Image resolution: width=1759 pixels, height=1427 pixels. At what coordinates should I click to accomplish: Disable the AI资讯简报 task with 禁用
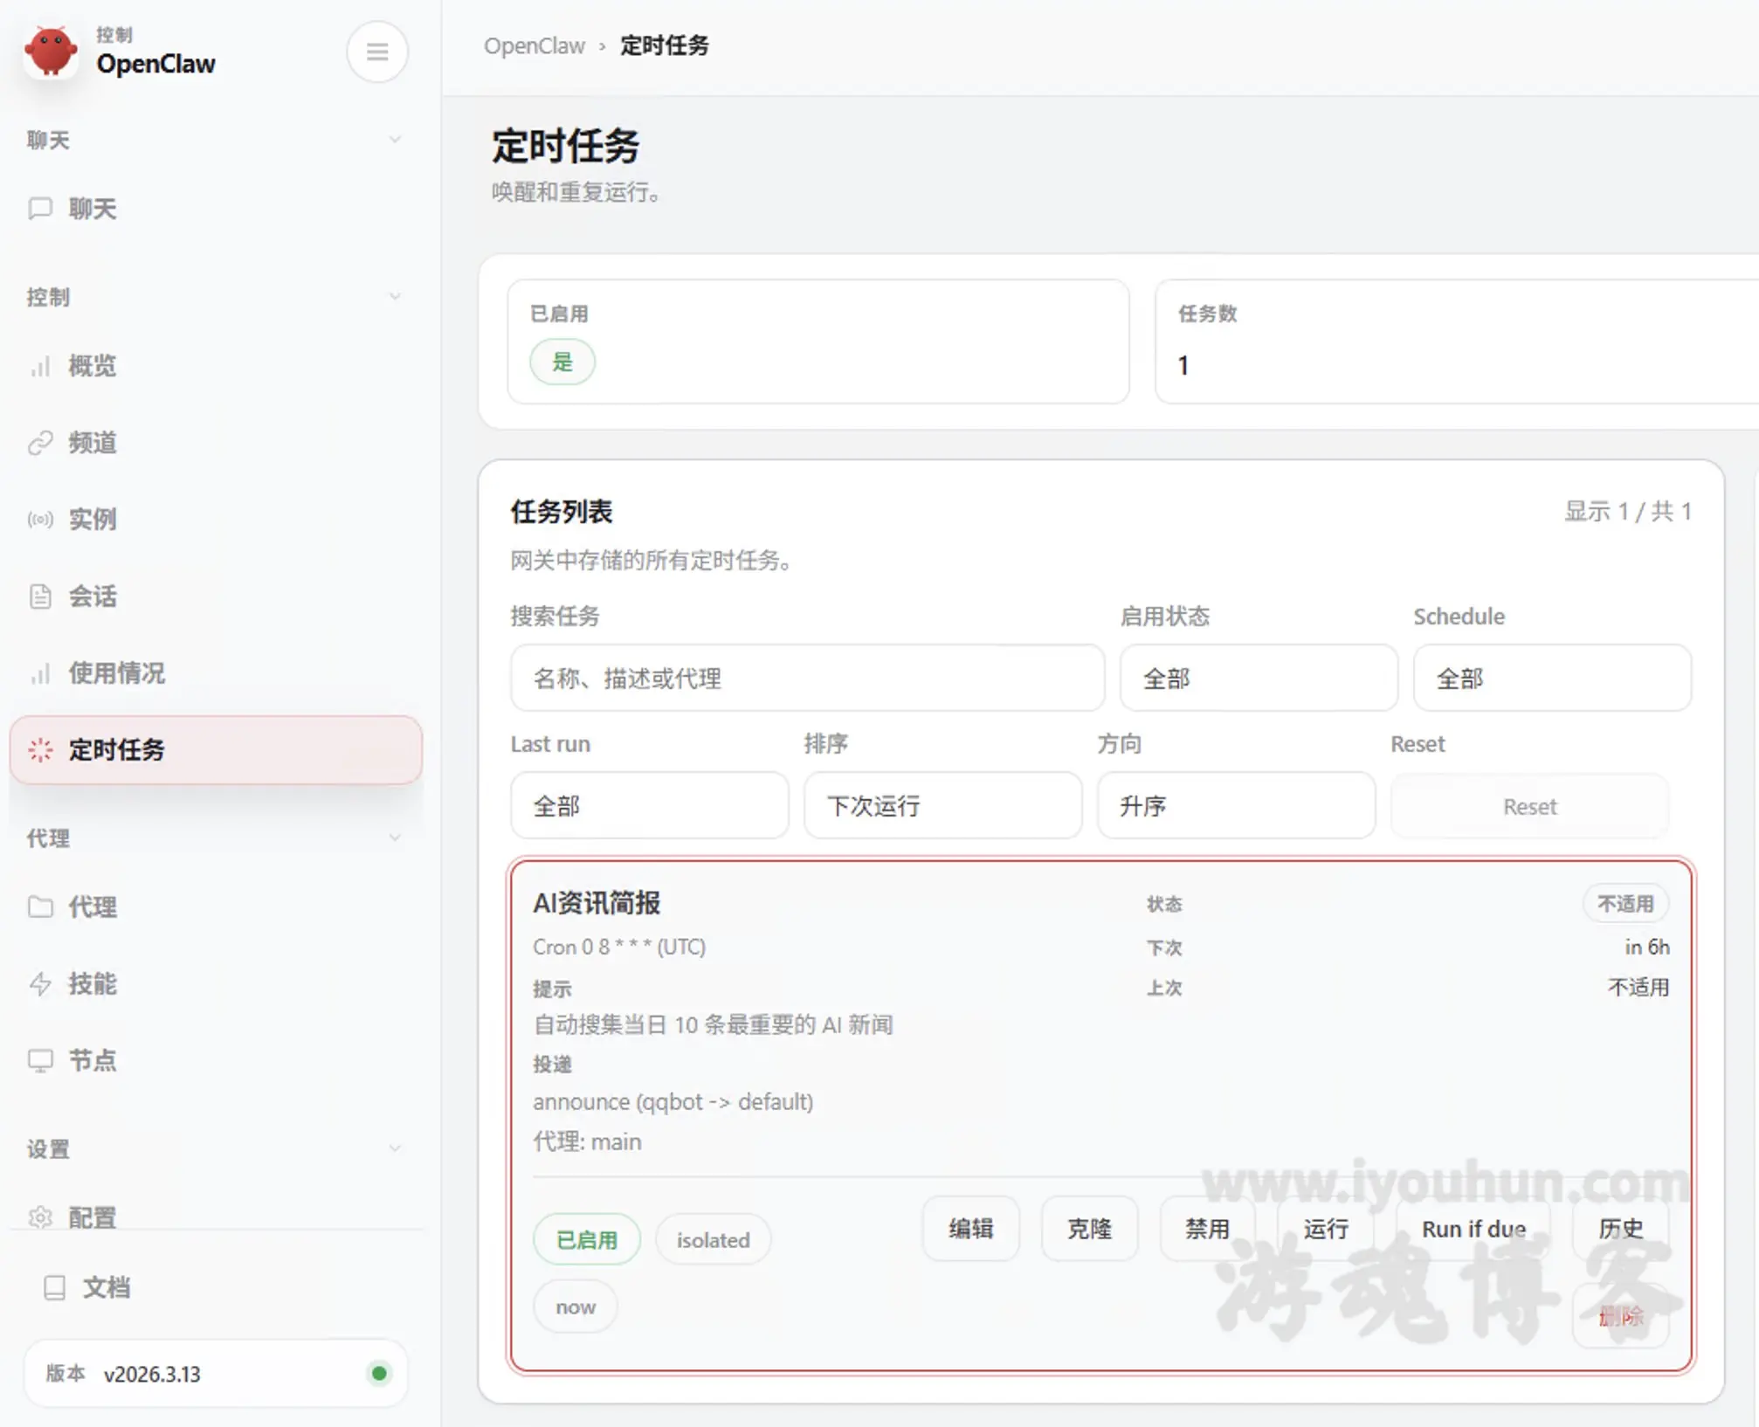pos(1206,1229)
